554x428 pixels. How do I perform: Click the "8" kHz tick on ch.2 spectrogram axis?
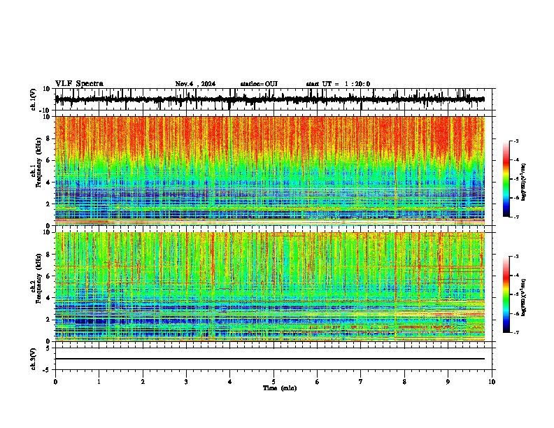click(48, 255)
